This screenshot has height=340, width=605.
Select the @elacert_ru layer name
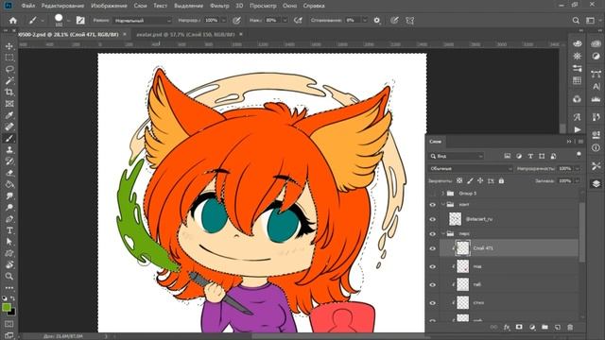479,219
